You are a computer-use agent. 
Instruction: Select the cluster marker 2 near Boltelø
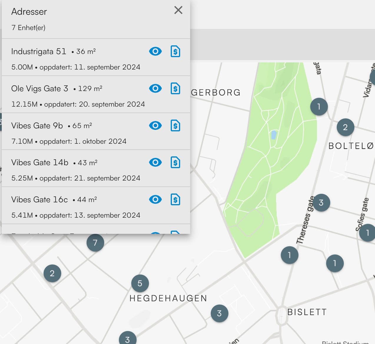[x=345, y=127]
